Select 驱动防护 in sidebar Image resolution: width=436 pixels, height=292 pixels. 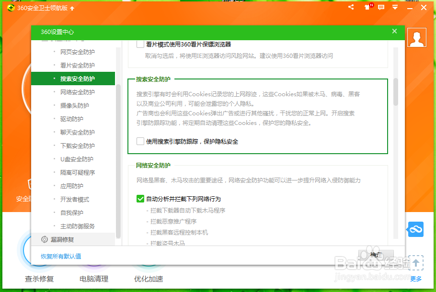pos(73,119)
